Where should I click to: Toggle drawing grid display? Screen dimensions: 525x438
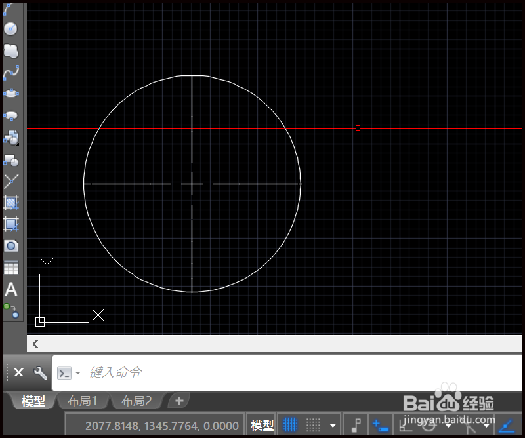click(x=290, y=425)
